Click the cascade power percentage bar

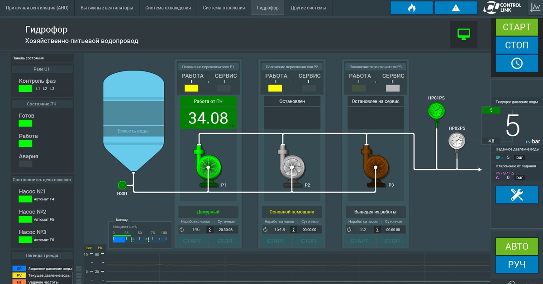139,239
